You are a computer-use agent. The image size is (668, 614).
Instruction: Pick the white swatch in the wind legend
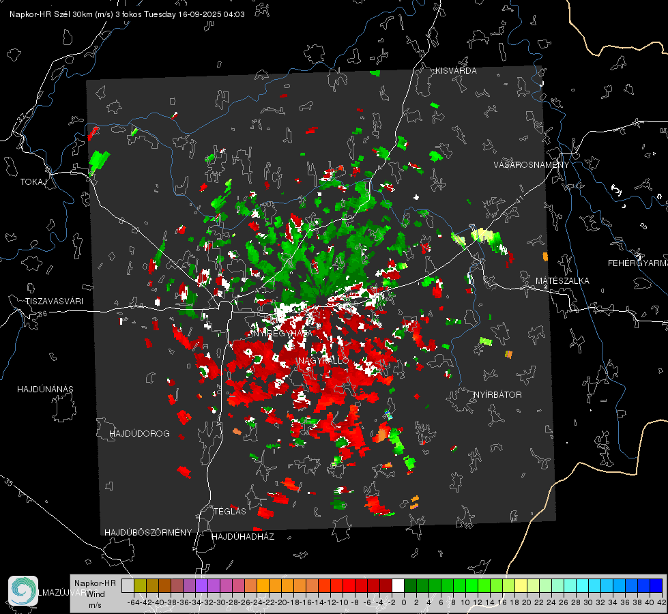(x=398, y=585)
